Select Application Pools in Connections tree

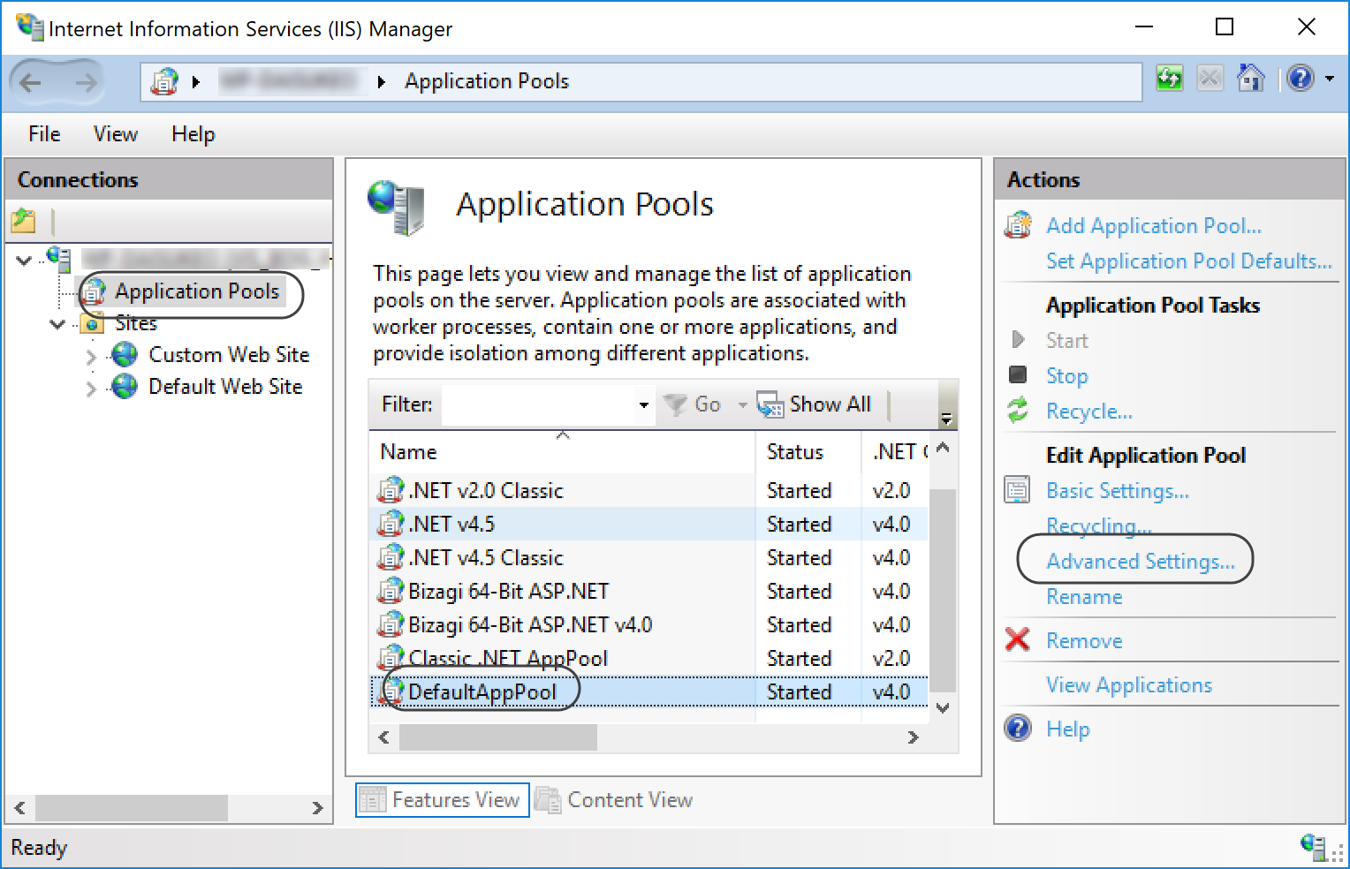point(197,291)
